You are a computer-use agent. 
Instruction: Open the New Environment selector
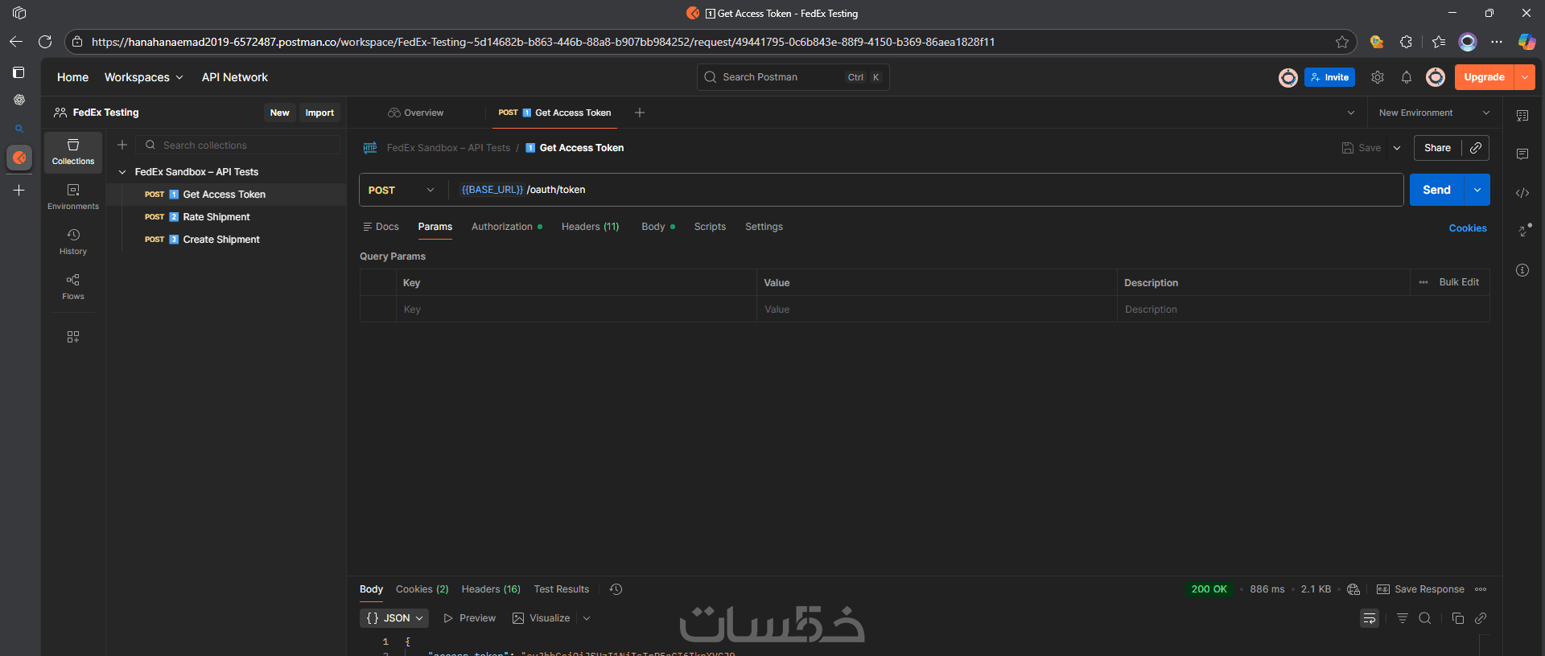[1434, 113]
